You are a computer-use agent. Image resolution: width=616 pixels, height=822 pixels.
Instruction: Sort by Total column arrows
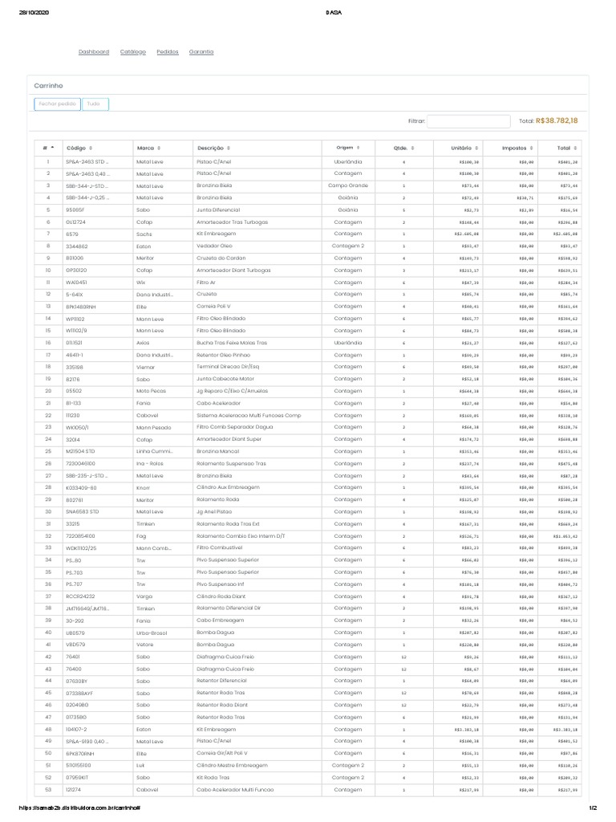click(x=575, y=149)
